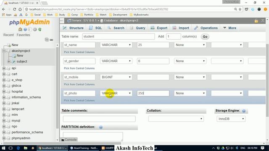Open the Structure tab
Viewport: 269px width, 151px height.
(73, 28)
